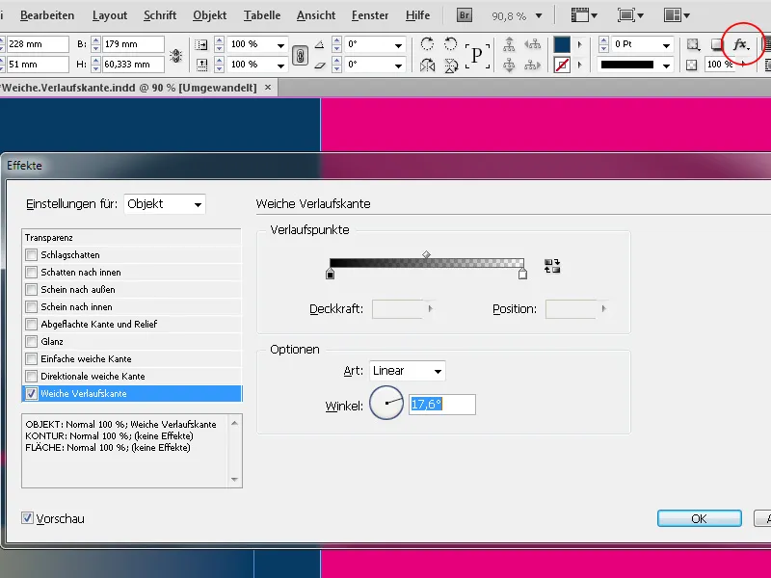The height and width of the screenshot is (578, 771).
Task: Enable Schein nach innen checkbox
Action: pos(32,306)
